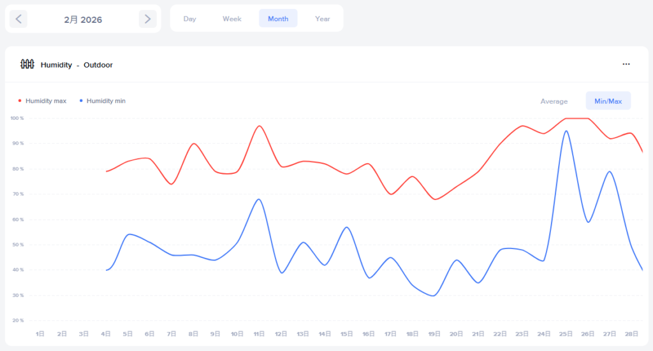Viewport: 653px width, 351px height.
Task: Click the blue Humidity min legend dot
Action: [81, 101]
